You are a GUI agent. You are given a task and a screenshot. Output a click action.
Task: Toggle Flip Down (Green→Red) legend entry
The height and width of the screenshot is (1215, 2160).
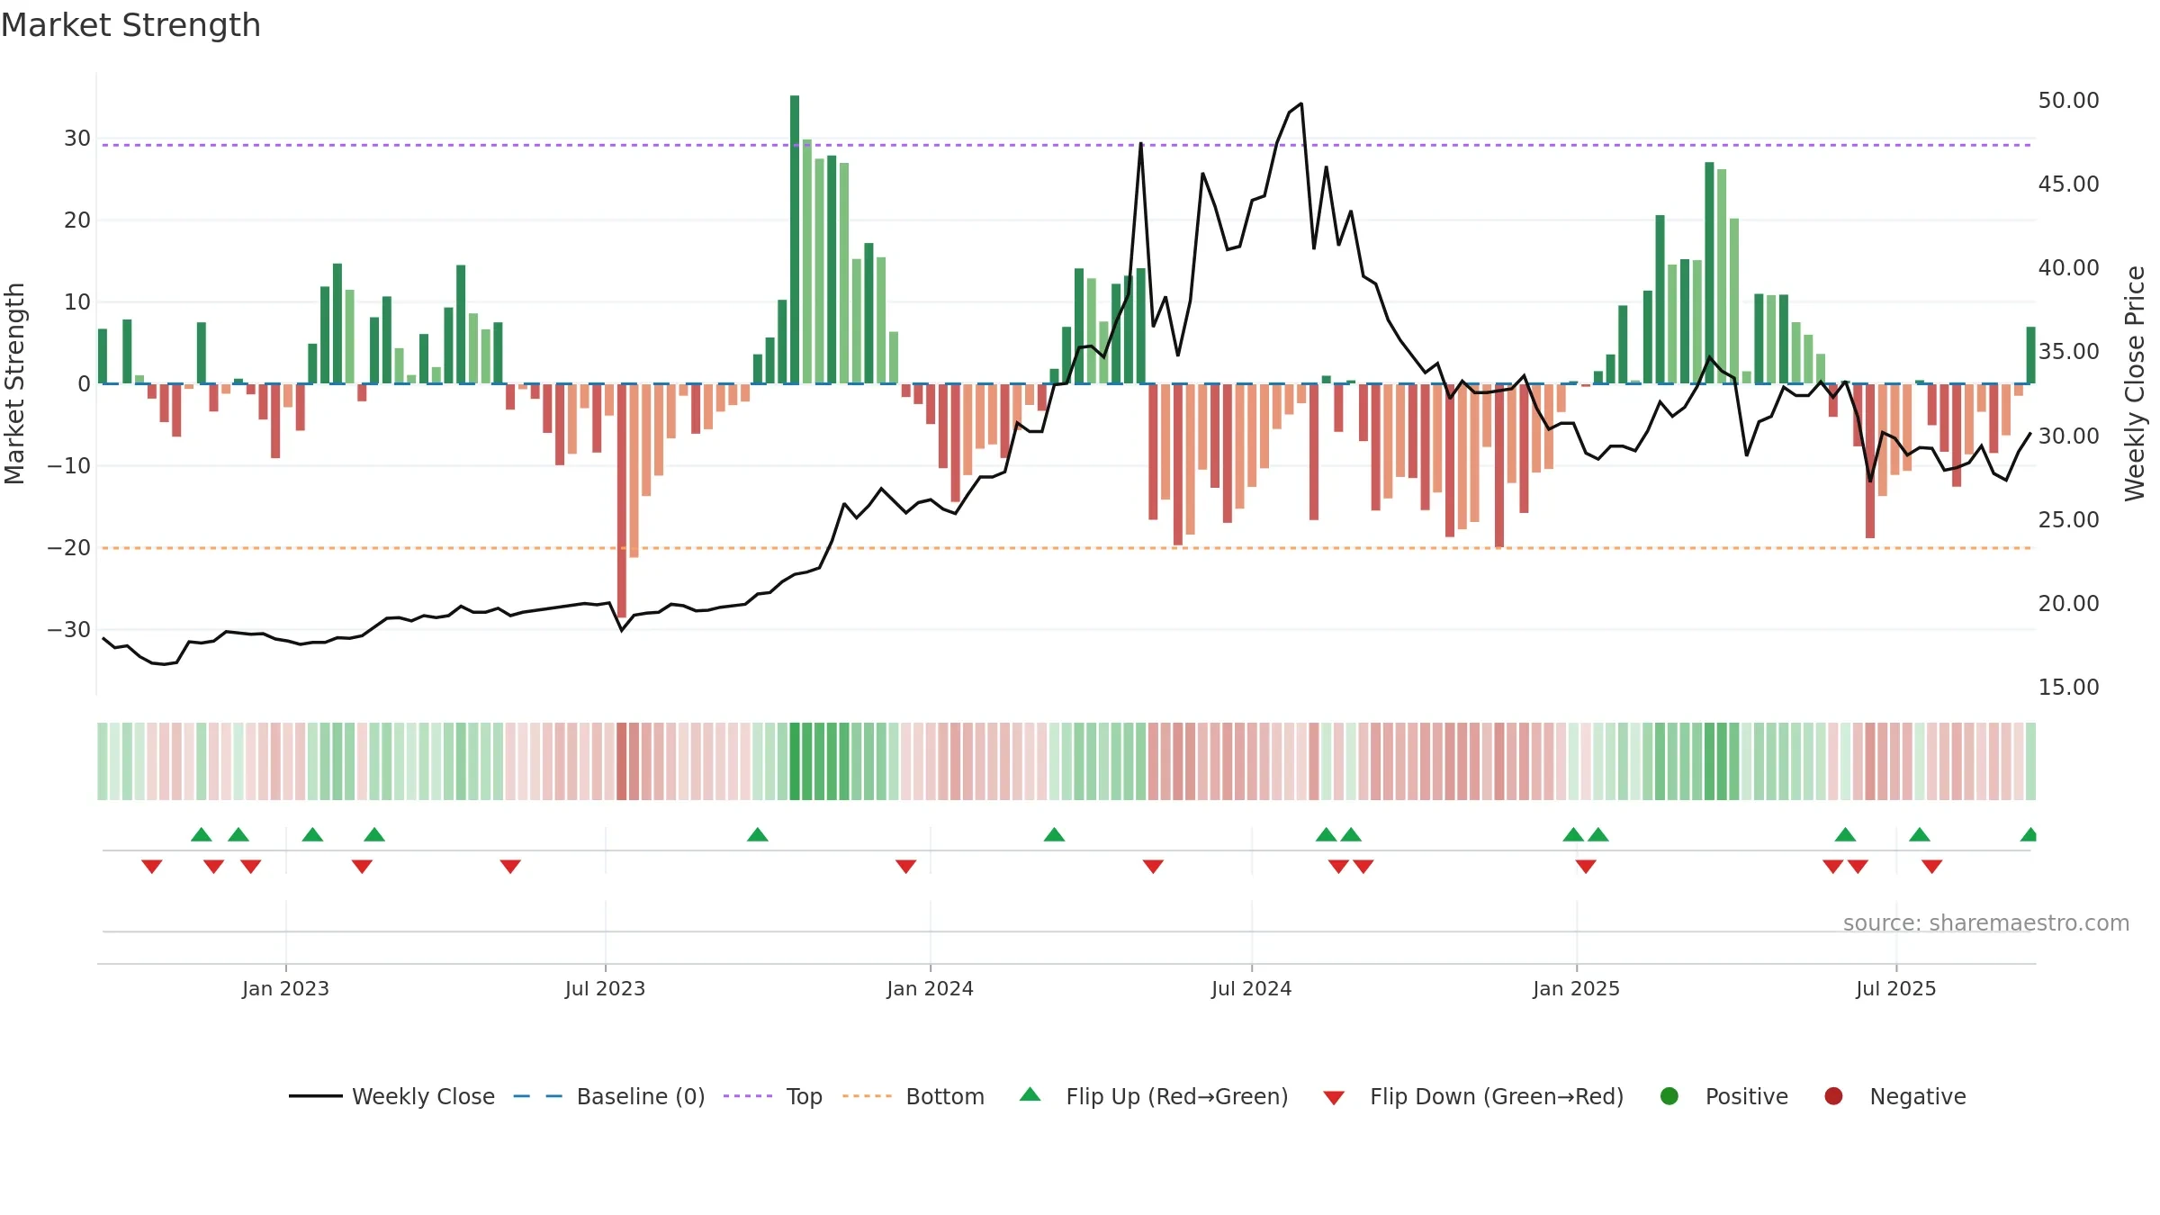coord(1473,1096)
